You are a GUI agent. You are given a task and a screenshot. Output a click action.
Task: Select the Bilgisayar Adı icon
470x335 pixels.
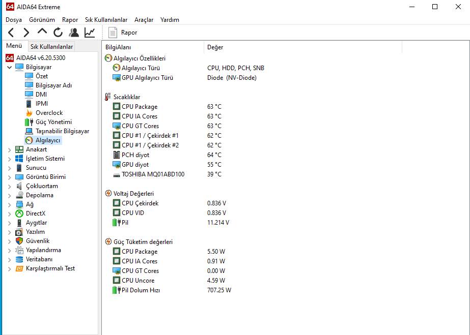pos(29,85)
